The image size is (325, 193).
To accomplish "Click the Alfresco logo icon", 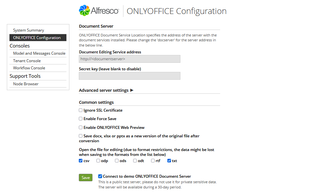I will tap(84, 10).
